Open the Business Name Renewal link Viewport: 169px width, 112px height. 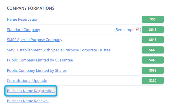28,101
